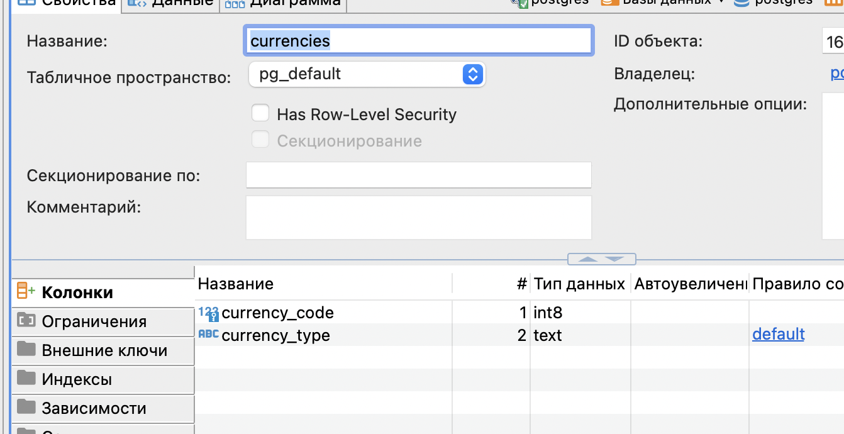
Task: Open the default rule link for currency_type
Action: point(779,335)
